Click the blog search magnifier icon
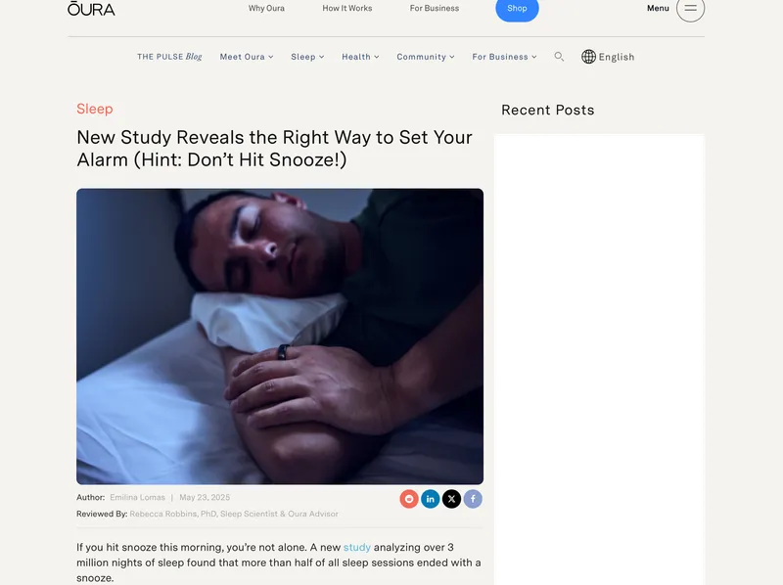This screenshot has height=585, width=783. point(559,57)
